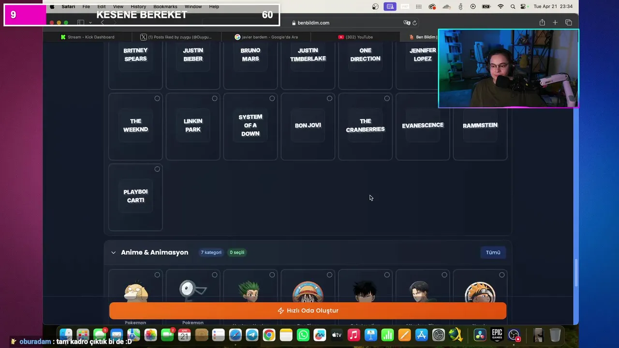619x348 pixels.
Task: Open the View menu
Action: (x=118, y=6)
